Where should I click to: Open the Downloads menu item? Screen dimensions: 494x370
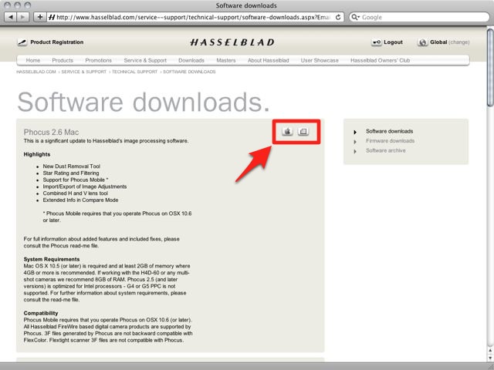pyautogui.click(x=191, y=60)
